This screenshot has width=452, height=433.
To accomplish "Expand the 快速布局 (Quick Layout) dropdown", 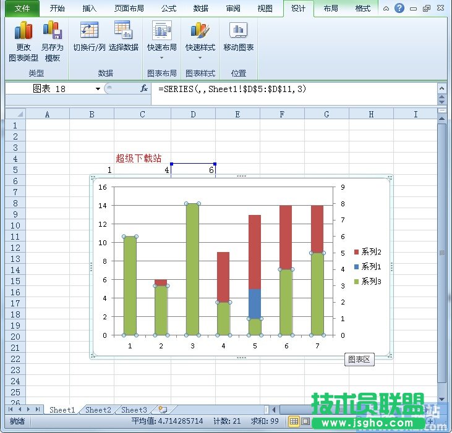I will click(x=161, y=58).
